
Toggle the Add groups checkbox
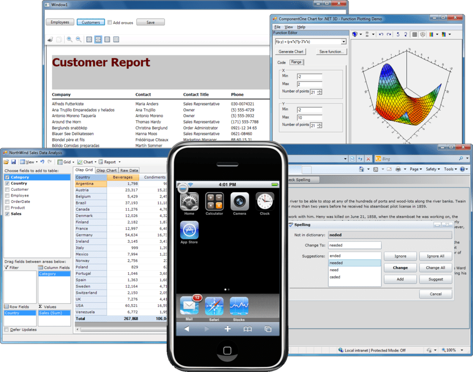click(x=109, y=22)
